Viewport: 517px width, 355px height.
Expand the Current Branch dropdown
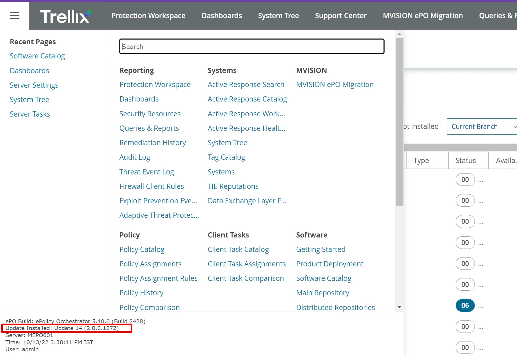pos(482,126)
